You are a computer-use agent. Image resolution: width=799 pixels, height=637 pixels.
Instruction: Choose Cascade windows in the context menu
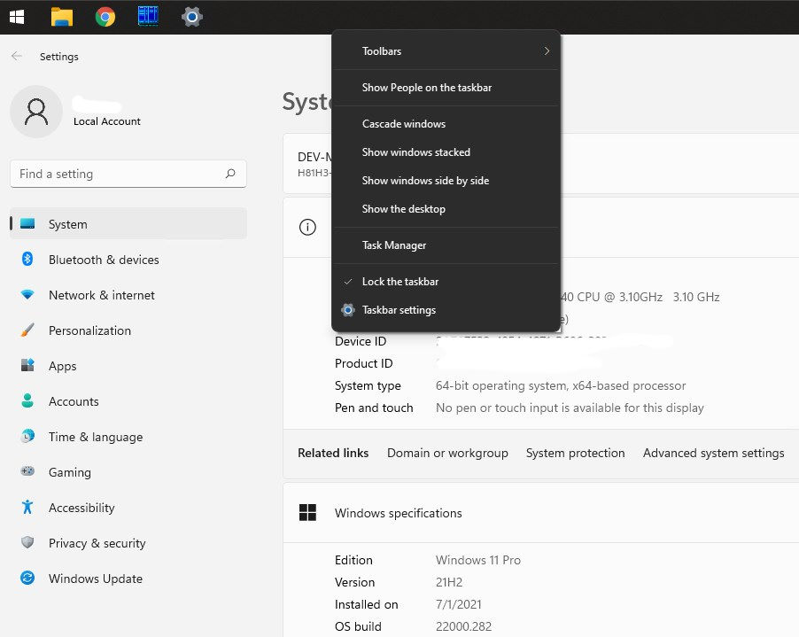tap(404, 124)
